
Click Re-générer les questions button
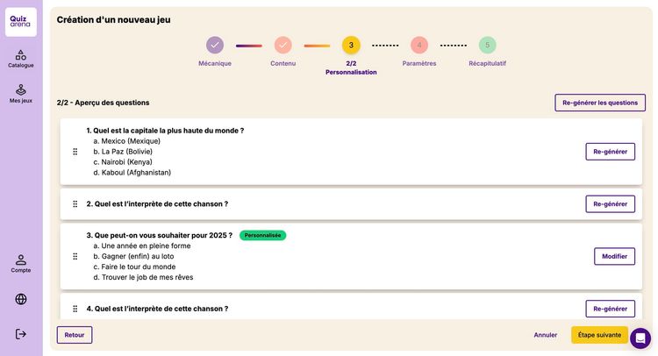point(600,103)
